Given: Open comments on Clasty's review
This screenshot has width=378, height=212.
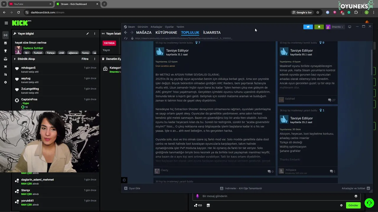Looking at the screenshot, I should pyautogui.click(x=271, y=171).
